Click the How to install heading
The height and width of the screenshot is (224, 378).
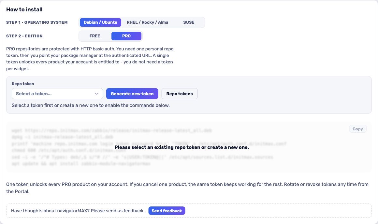[24, 10]
